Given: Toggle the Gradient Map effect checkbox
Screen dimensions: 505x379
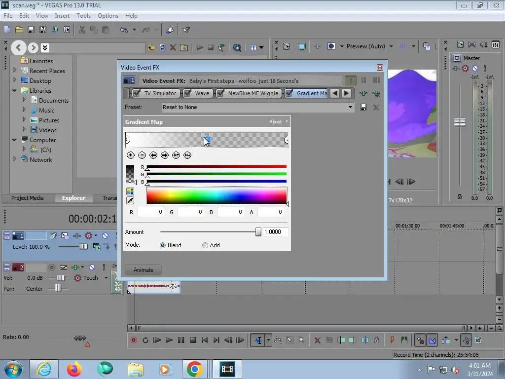Looking at the screenshot, I should tap(289, 93).
